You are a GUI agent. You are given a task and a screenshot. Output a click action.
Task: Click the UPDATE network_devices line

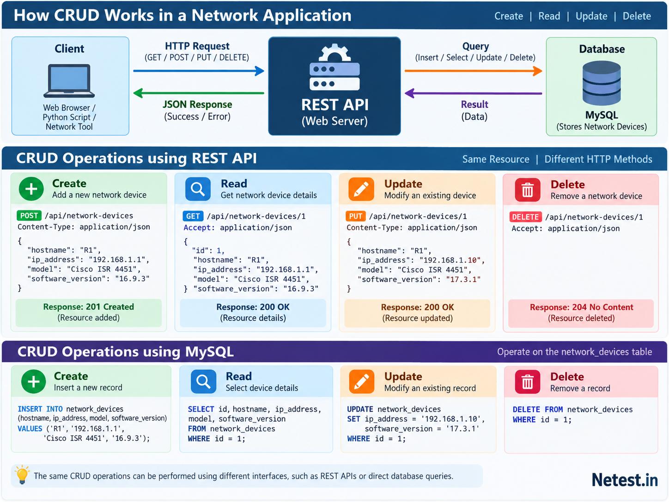(x=394, y=409)
